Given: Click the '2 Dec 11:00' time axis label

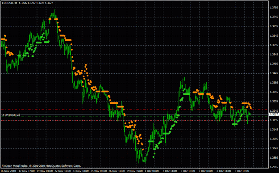Looking at the screenshot, I should coord(170,171).
